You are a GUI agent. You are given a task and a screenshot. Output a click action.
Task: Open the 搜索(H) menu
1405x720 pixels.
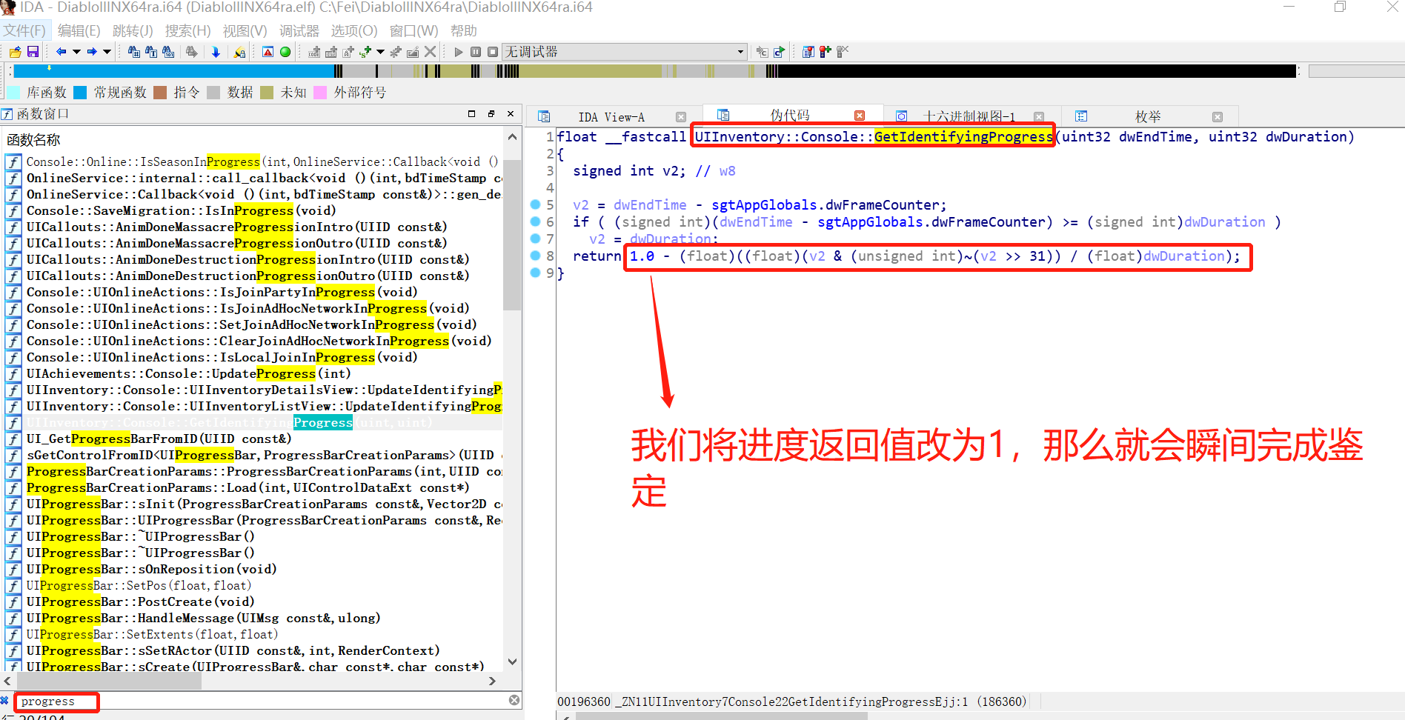(x=187, y=30)
